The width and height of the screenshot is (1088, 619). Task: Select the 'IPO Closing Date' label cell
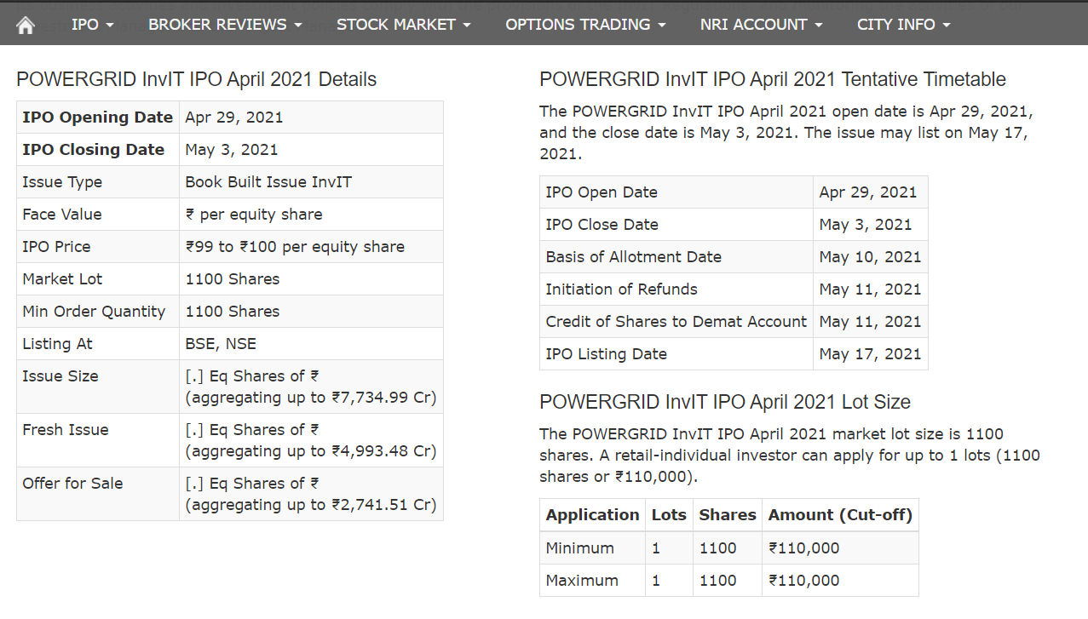click(98, 150)
